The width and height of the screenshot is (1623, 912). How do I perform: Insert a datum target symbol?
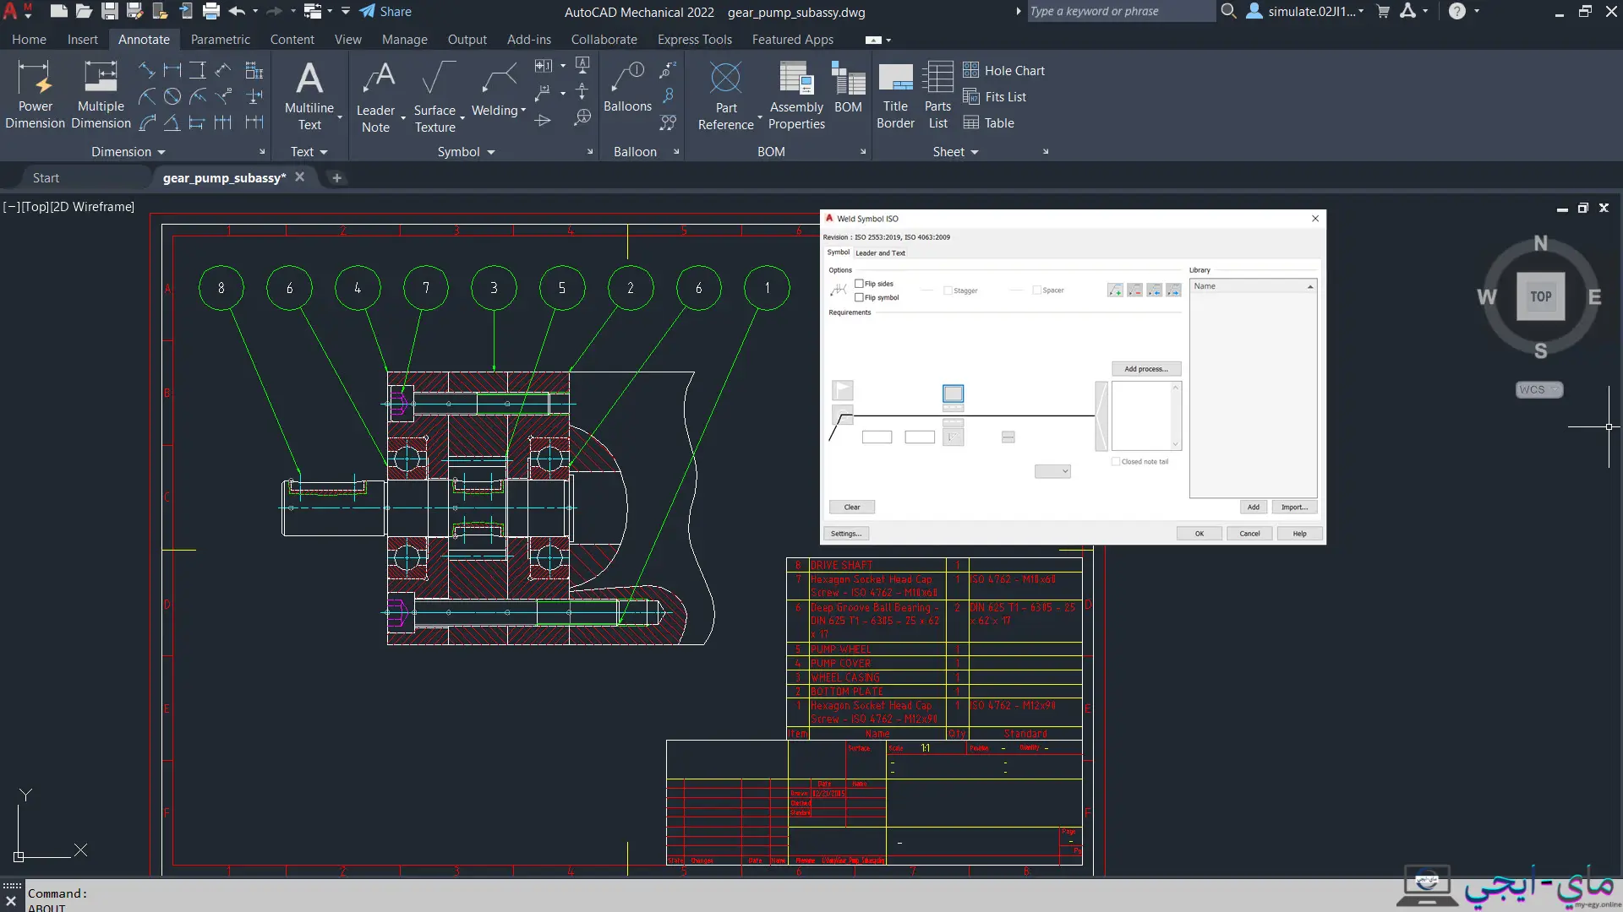pos(582,117)
